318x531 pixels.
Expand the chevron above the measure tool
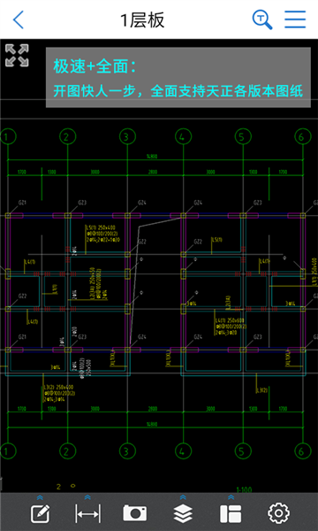point(87,497)
